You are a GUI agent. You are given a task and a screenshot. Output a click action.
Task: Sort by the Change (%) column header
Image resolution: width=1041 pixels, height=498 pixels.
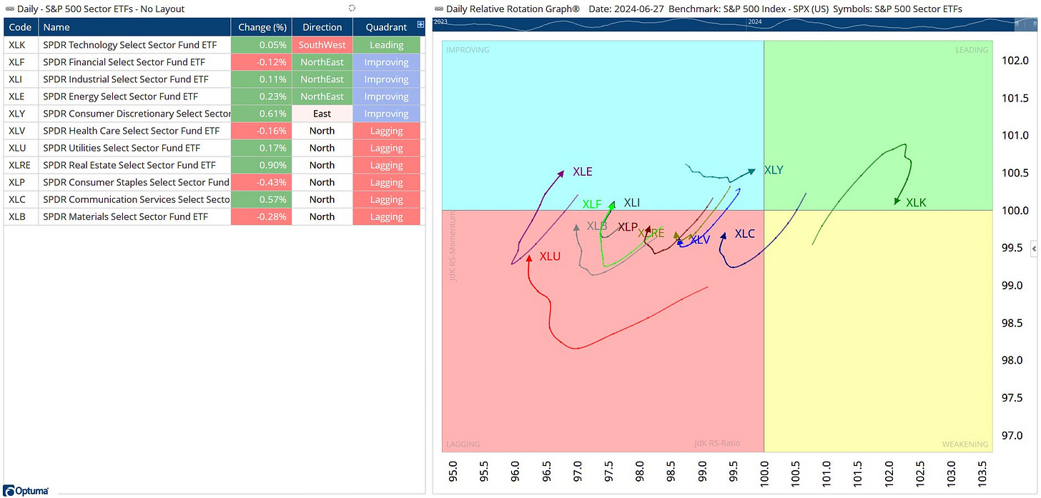(x=262, y=27)
